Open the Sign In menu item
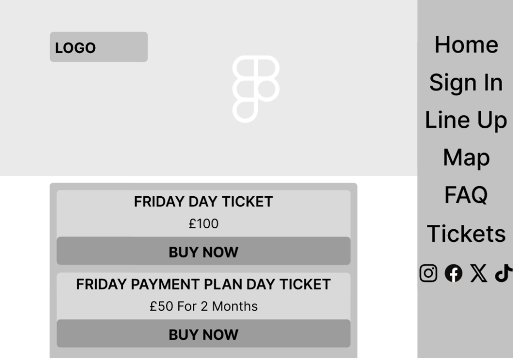The image size is (513, 358). click(x=466, y=82)
